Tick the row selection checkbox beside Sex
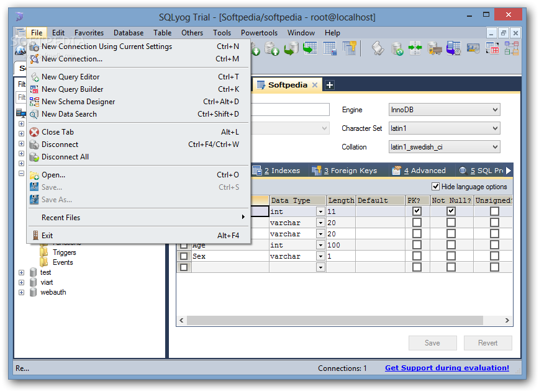This screenshot has width=539, height=392. coord(184,256)
